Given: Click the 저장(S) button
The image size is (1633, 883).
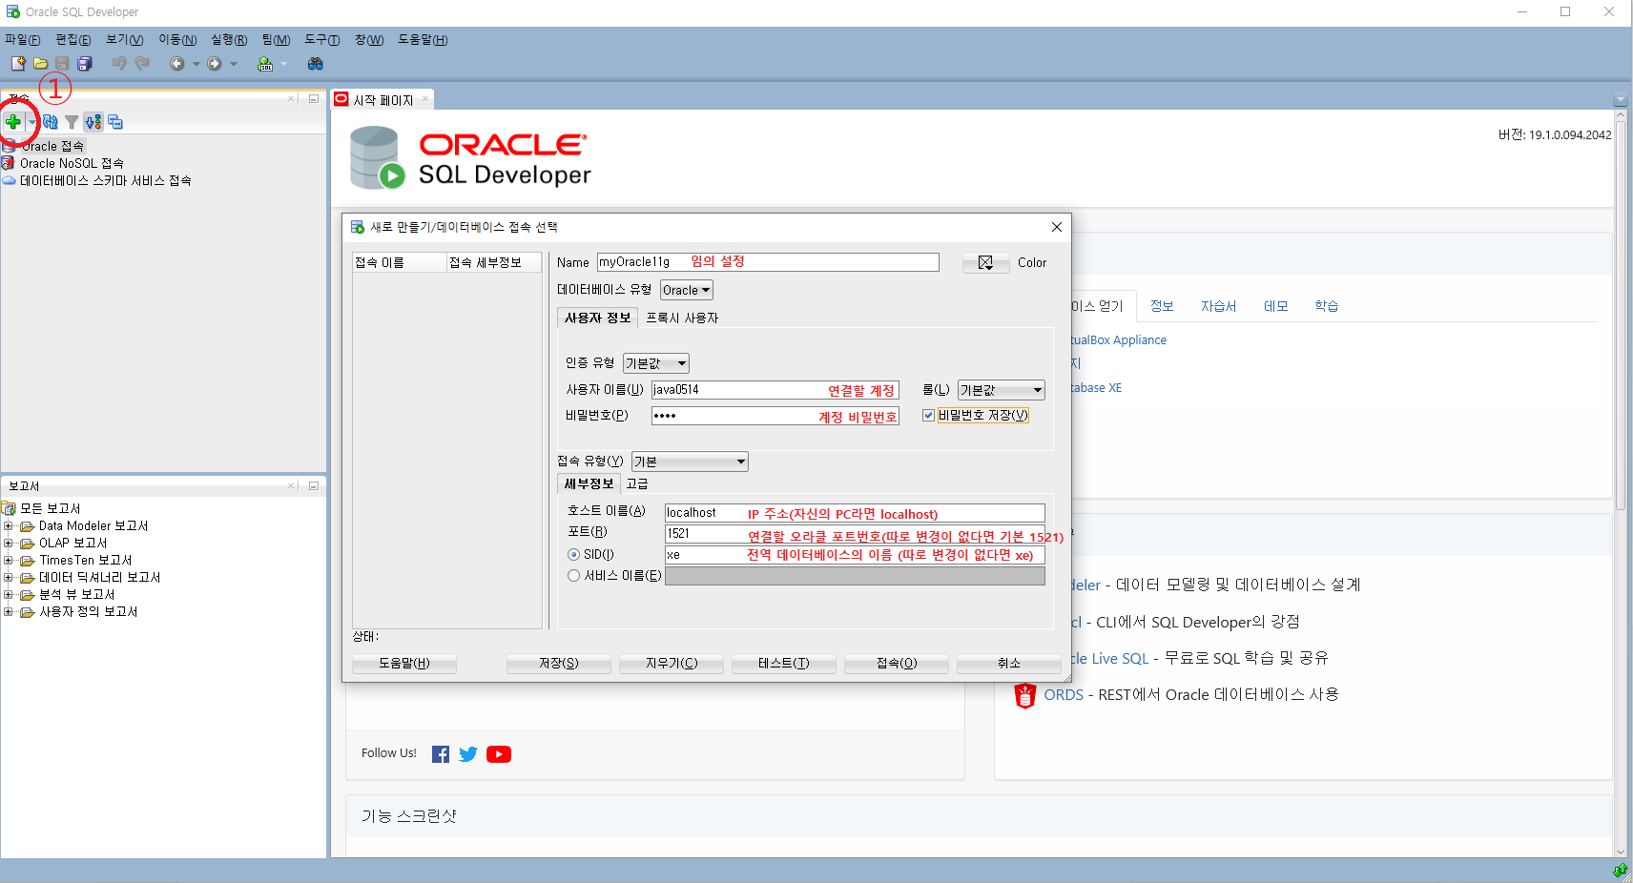Looking at the screenshot, I should pos(559,664).
